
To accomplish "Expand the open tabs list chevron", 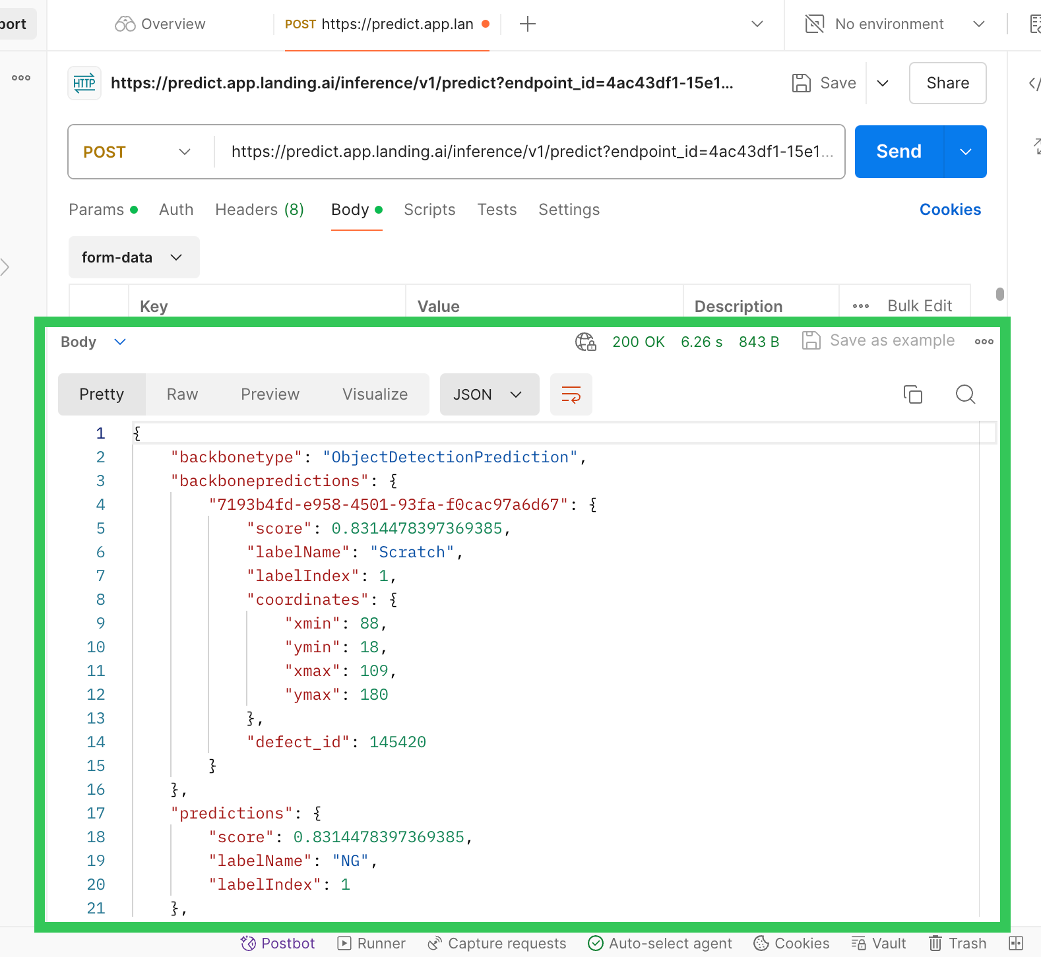I will pyautogui.click(x=757, y=24).
